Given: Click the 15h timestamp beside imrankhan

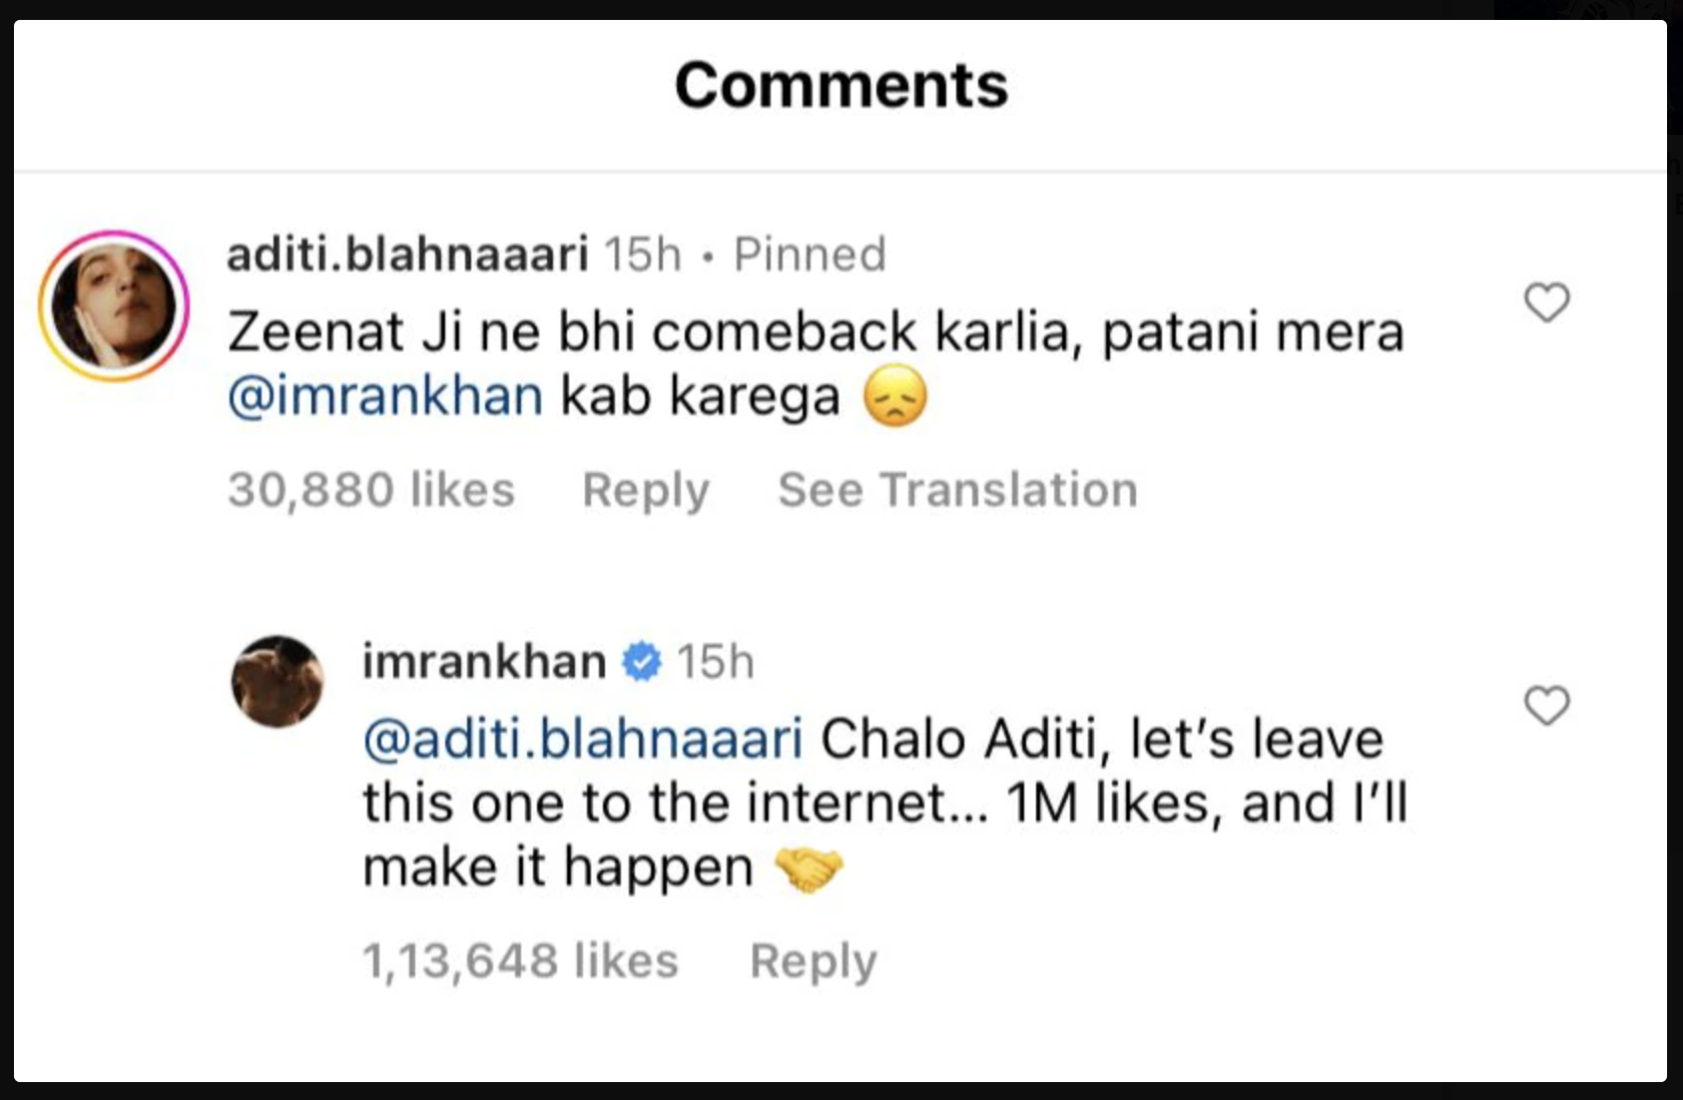Looking at the screenshot, I should click(x=715, y=662).
